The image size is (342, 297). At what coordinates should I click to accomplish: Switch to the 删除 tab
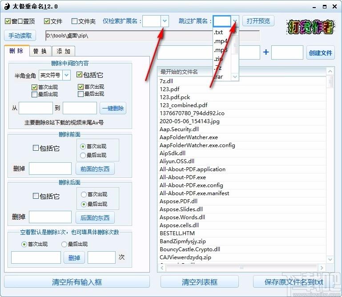(x=16, y=51)
